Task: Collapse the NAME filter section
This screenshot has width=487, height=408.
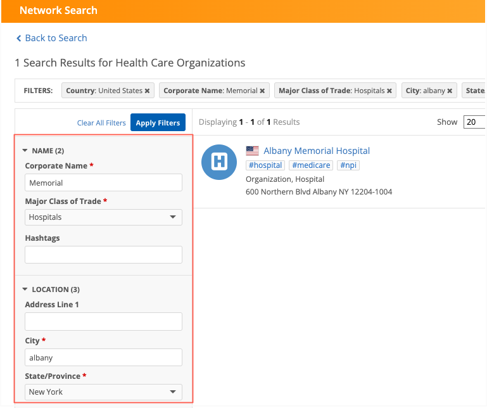Action: (x=25, y=151)
